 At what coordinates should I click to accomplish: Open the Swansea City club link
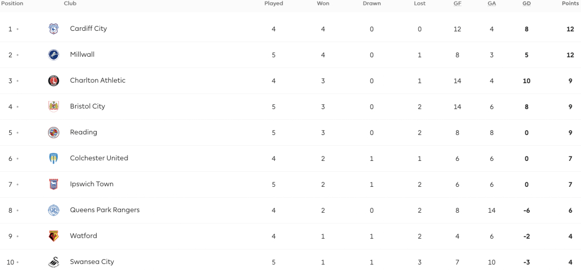click(92, 262)
